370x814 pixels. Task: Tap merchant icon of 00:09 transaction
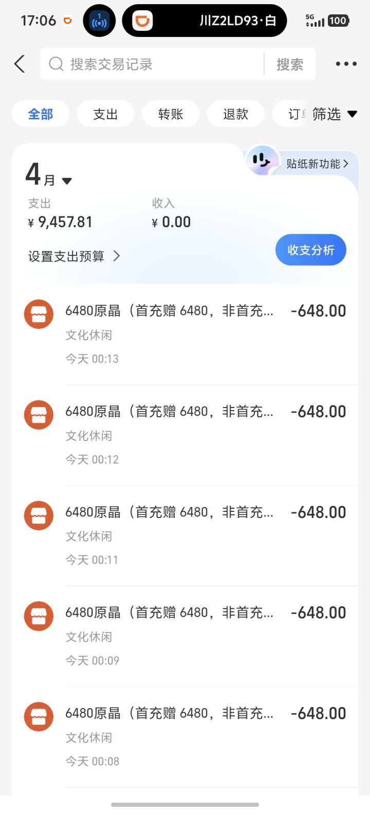pyautogui.click(x=39, y=616)
